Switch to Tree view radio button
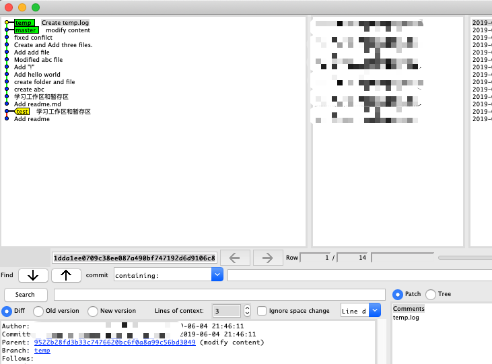Image resolution: width=492 pixels, height=364 pixels. tap(431, 294)
